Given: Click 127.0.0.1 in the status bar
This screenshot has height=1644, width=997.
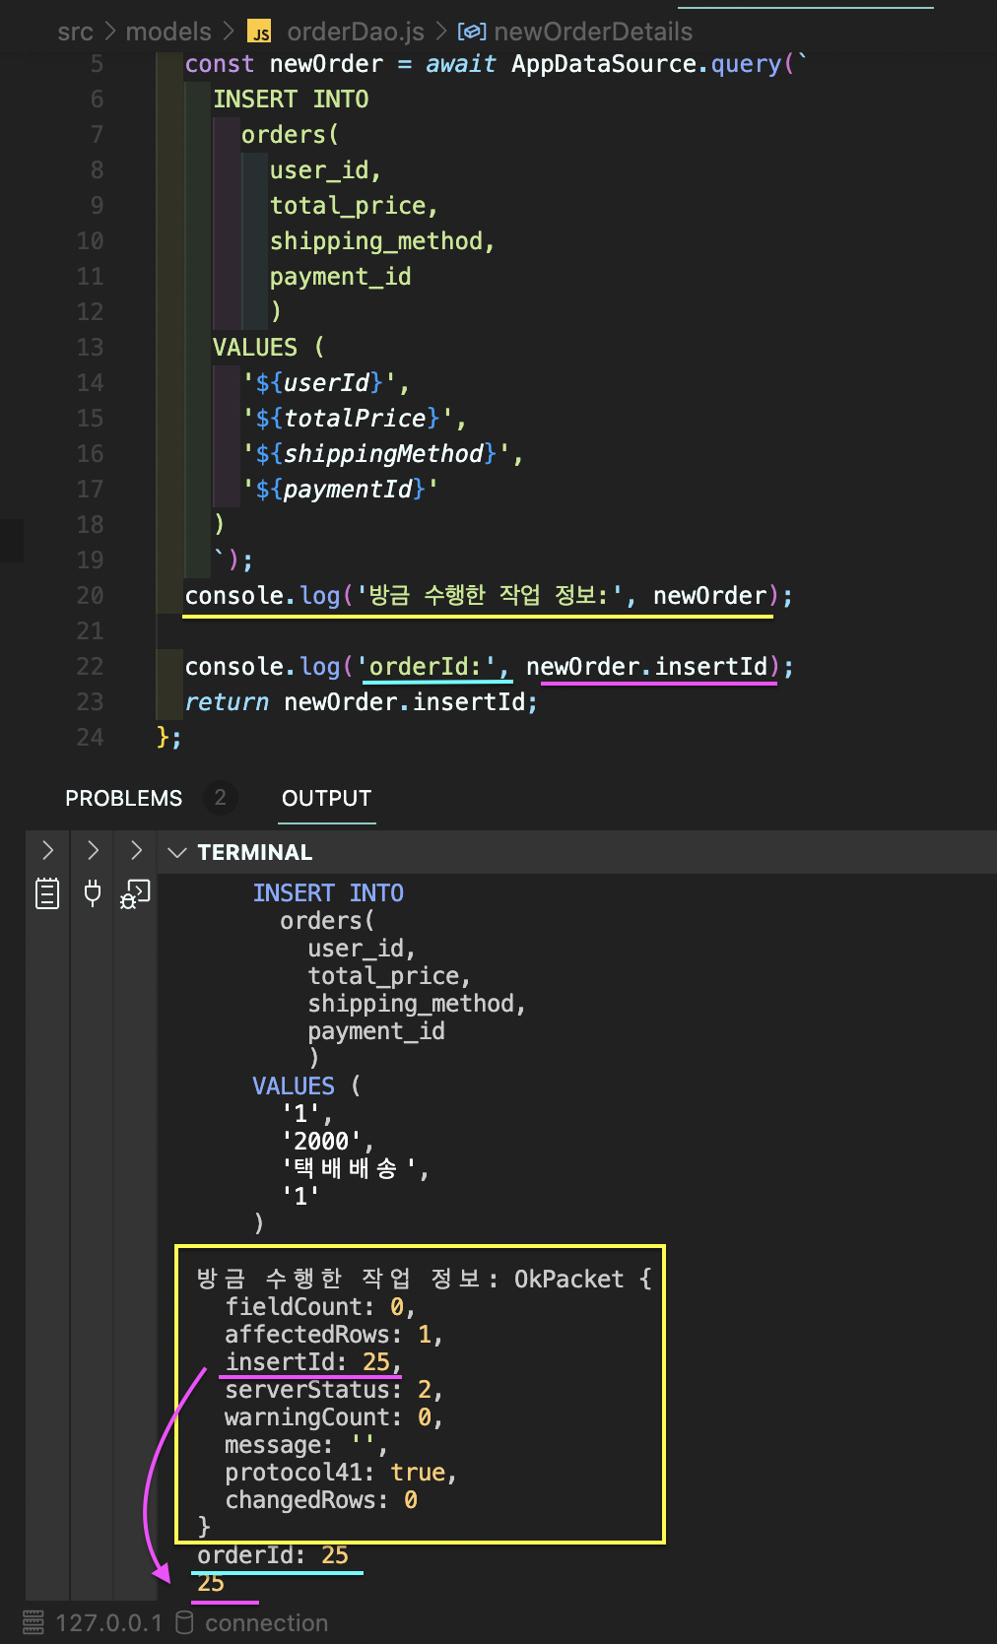Looking at the screenshot, I should click(108, 1622).
